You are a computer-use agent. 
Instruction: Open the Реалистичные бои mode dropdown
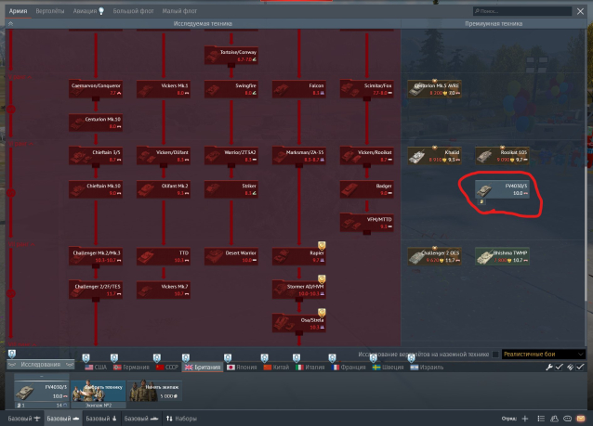tap(544, 355)
